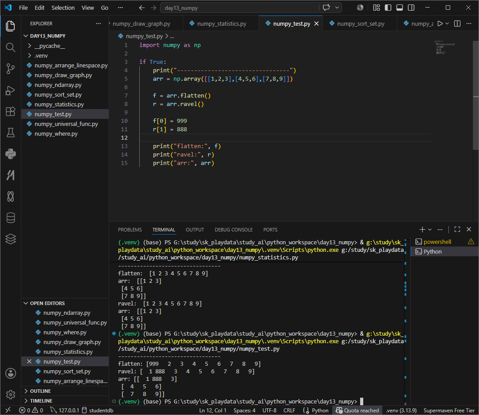Viewport: 479px width, 415px height.
Task: Run the Python file with play button
Action: [440, 23]
